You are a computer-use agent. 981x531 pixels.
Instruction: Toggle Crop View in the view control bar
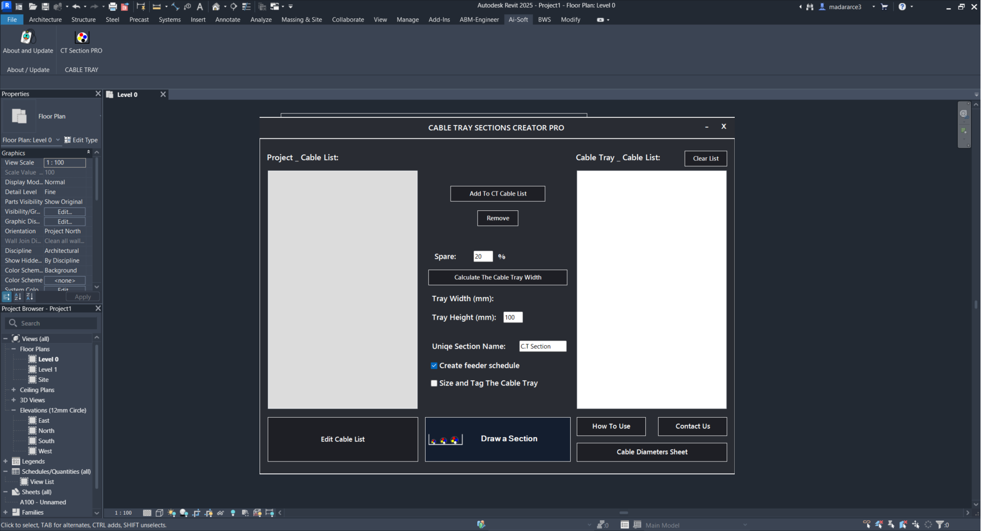(x=196, y=513)
